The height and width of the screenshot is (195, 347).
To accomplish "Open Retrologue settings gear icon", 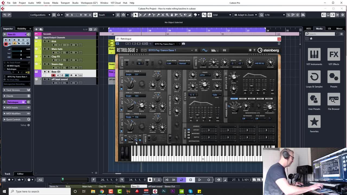I will (250, 50).
